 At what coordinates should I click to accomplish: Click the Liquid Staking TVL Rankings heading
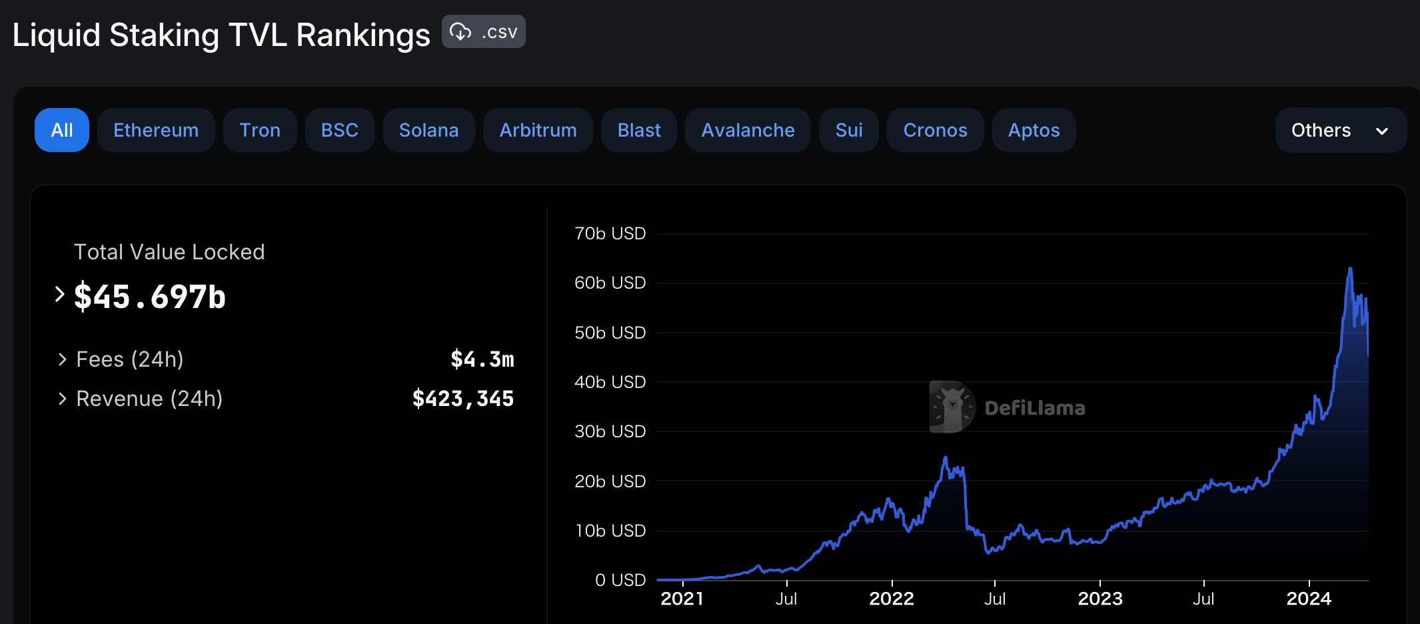point(221,35)
